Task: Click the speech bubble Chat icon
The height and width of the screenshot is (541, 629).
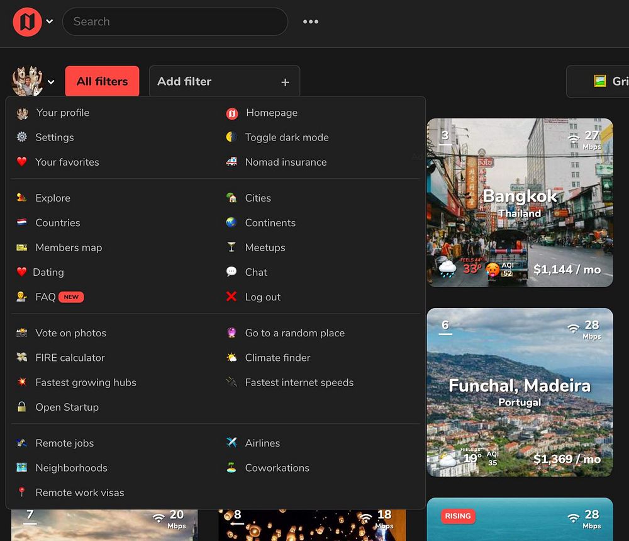Action: [x=231, y=271]
